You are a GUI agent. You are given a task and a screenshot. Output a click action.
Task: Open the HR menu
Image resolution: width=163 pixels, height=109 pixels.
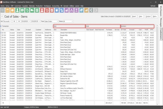(x=61, y=6)
